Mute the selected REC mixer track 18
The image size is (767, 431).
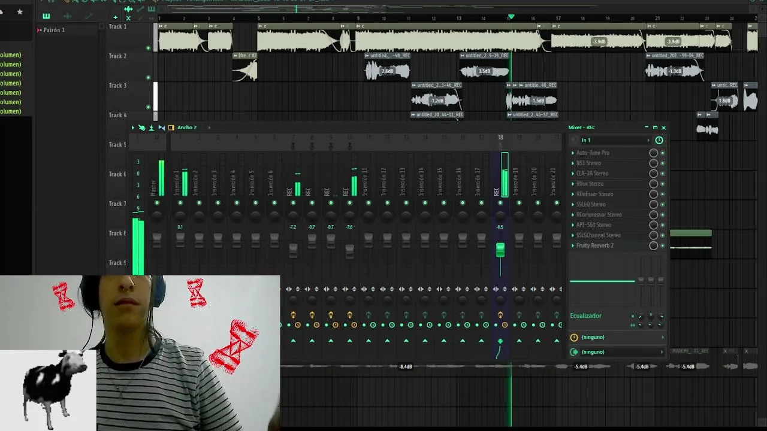coord(500,203)
